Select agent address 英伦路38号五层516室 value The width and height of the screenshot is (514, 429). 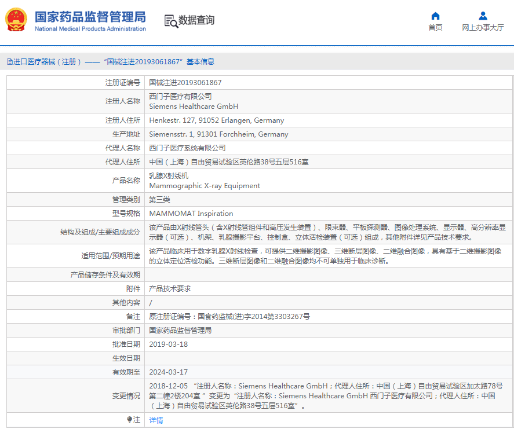(229, 162)
